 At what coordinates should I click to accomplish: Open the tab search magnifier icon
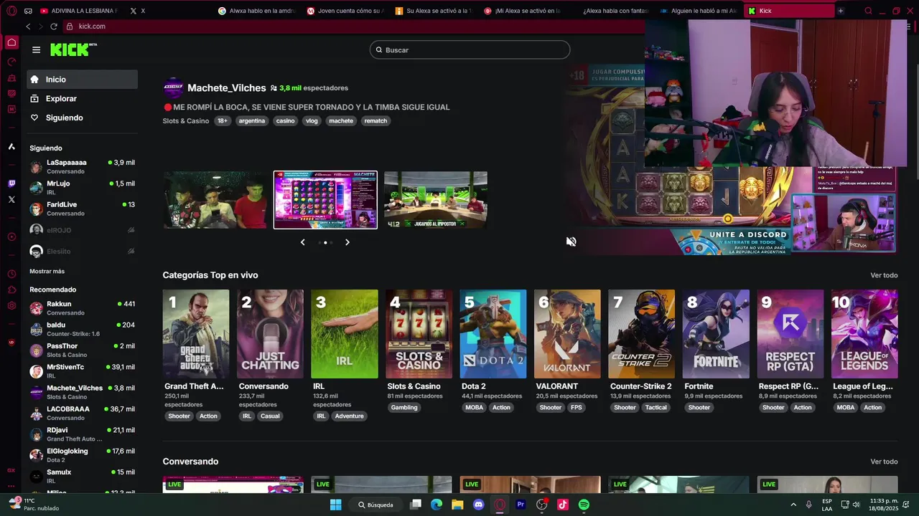(x=868, y=11)
